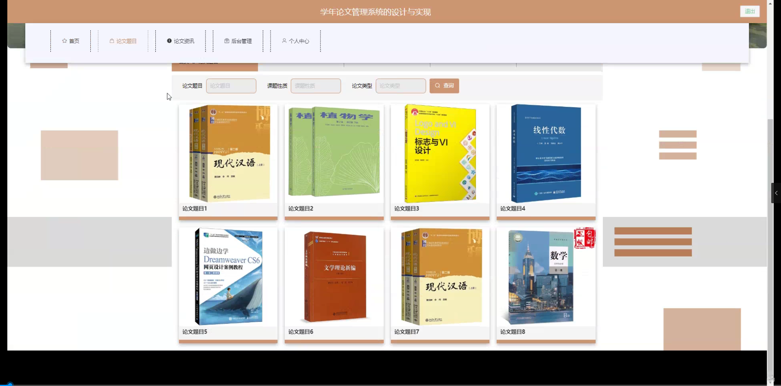Click the 论文题目7 title text
This screenshot has width=781, height=386.
coord(406,332)
